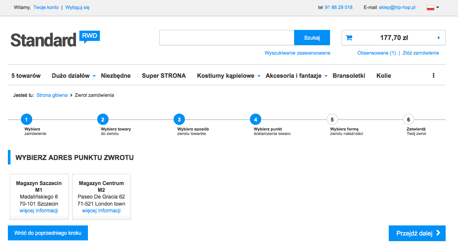Click Wróć do poprzedniego kroku button
Image resolution: width=458 pixels, height=246 pixels.
click(48, 233)
